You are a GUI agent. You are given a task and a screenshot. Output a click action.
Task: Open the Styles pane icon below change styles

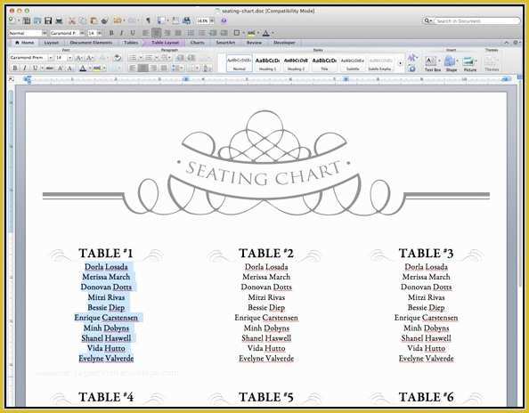(x=411, y=69)
